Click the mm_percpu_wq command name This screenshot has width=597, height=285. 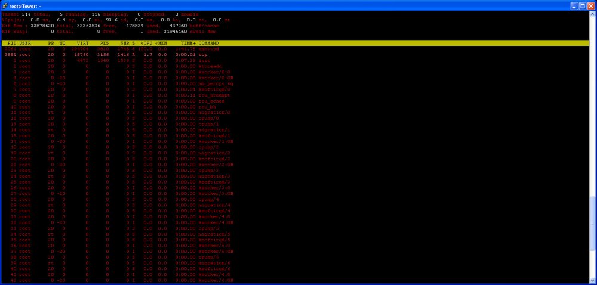point(216,83)
